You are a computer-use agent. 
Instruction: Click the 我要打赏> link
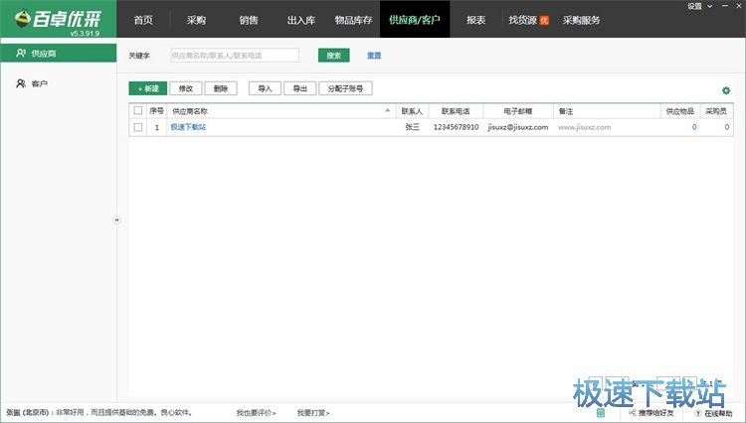(313, 413)
